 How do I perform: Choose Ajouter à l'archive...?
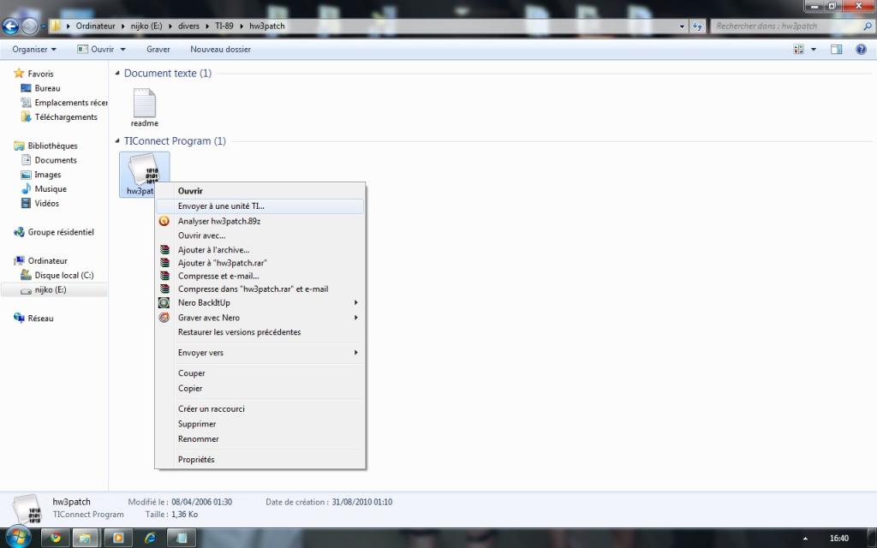[x=260, y=250]
